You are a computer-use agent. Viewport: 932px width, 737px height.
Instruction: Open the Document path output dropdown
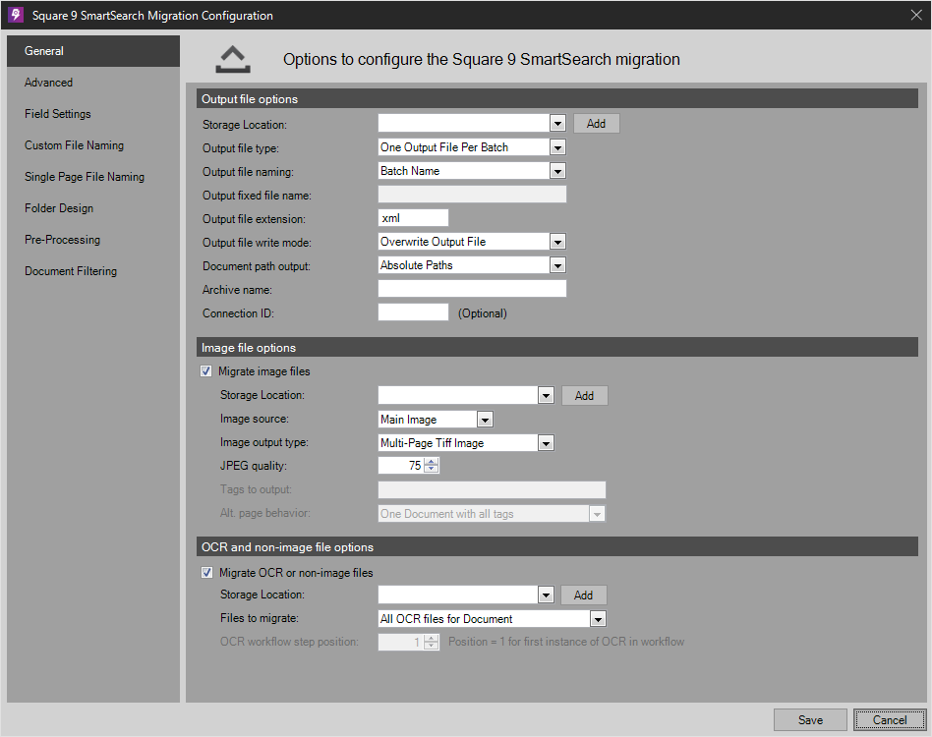(557, 265)
